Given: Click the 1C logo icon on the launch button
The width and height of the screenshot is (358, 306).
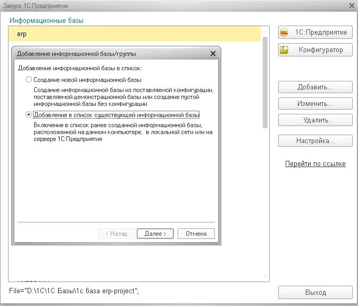Looking at the screenshot, I should click(x=284, y=32).
